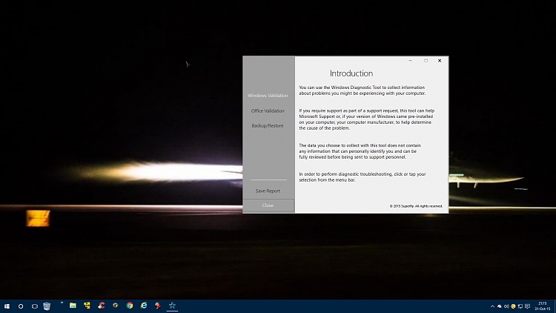
Task: Open the network status tray icon
Action: [x=520, y=306]
